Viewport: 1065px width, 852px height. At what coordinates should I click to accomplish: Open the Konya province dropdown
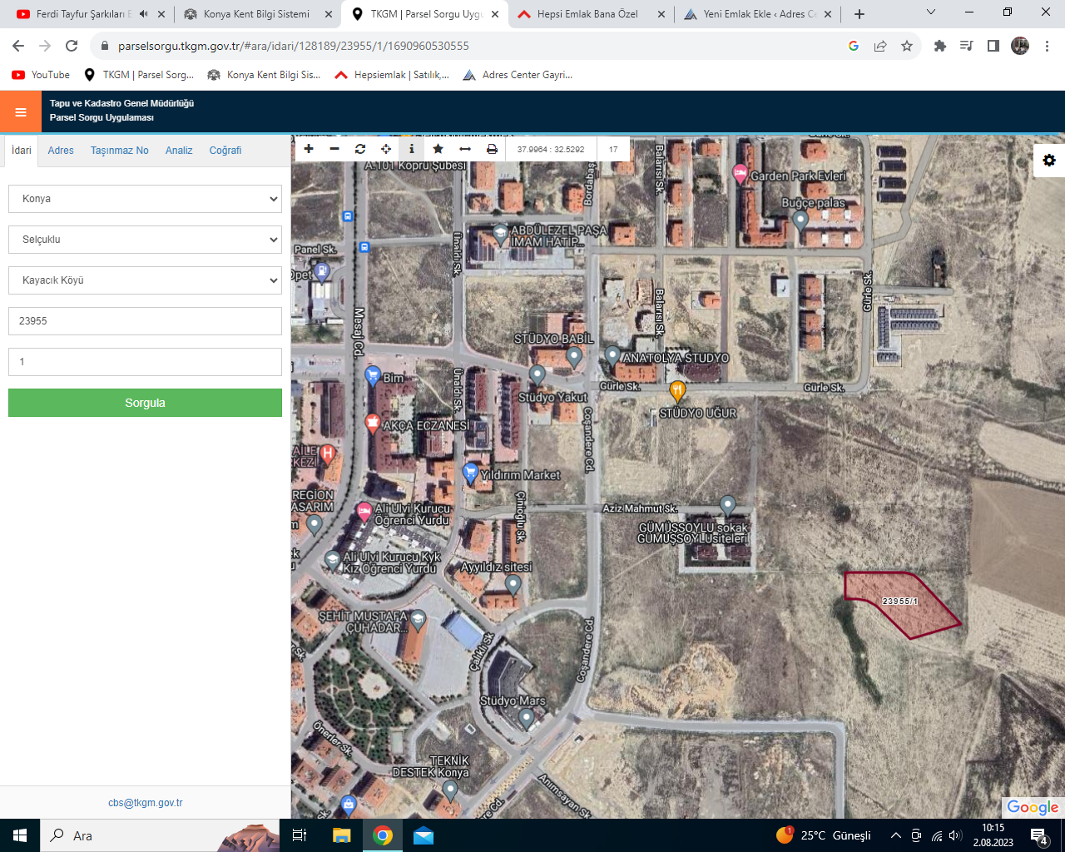[x=145, y=199]
